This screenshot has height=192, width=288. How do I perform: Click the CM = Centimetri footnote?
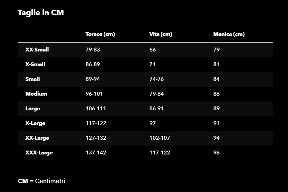(x=41, y=181)
